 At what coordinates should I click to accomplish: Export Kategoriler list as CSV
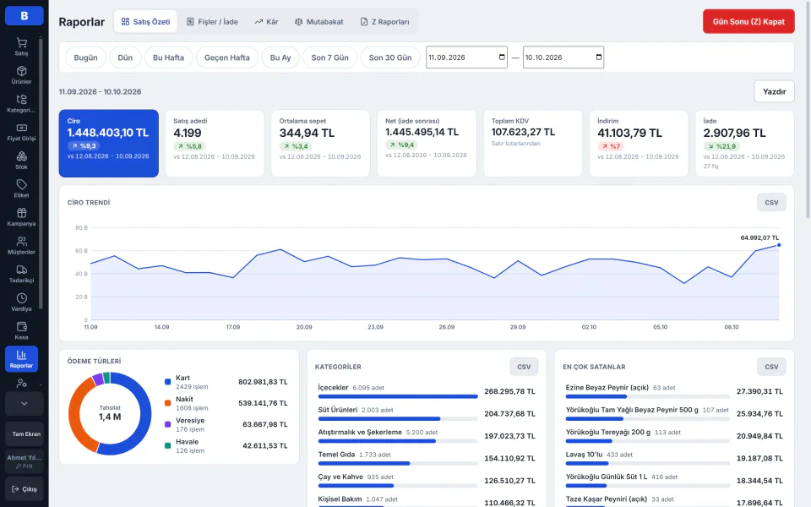click(x=524, y=367)
